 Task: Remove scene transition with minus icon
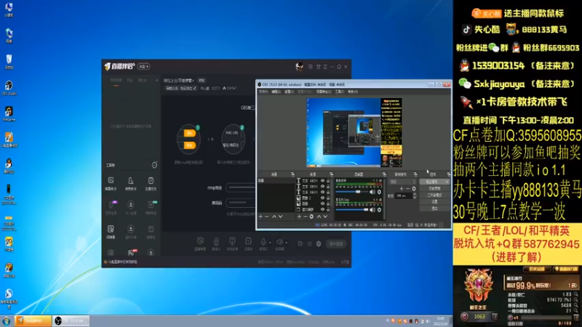coord(408,189)
